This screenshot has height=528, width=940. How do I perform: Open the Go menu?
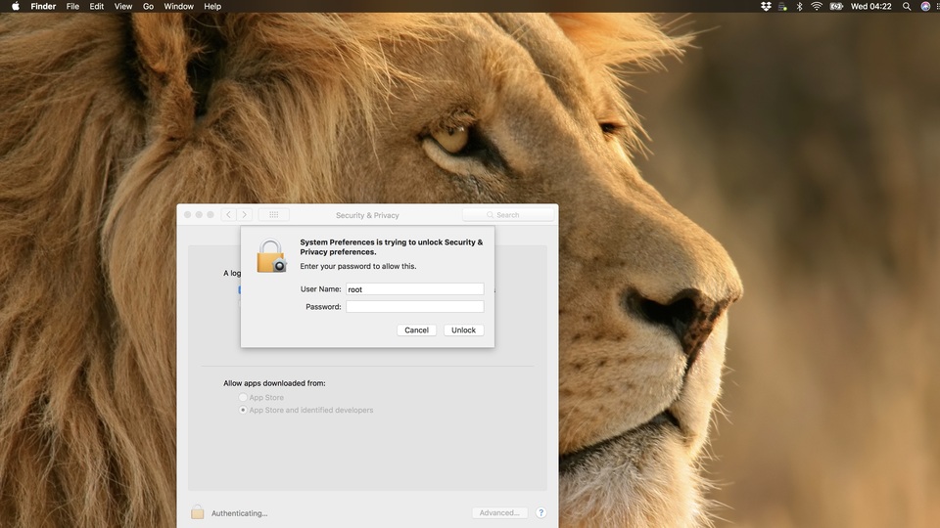click(148, 7)
